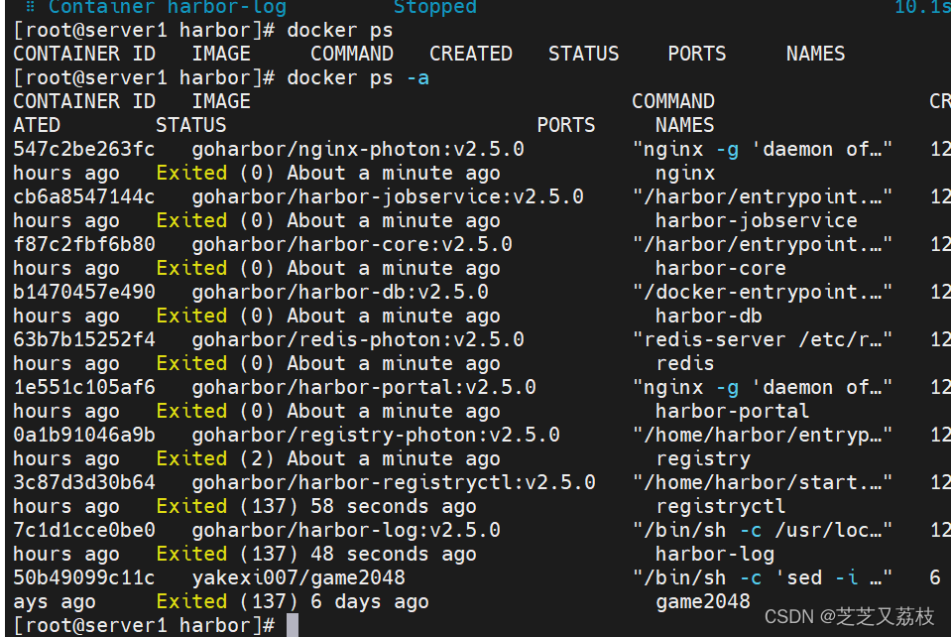
Task: Click the goharbor/redis-photon:v2.5.0 image name
Action: (358, 339)
